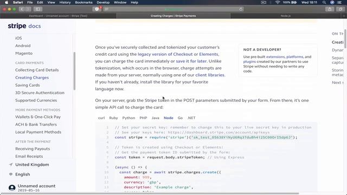Open legacy version of Checkout link
The width and height of the screenshot is (347, 195).
pyautogui.click(x=165, y=54)
